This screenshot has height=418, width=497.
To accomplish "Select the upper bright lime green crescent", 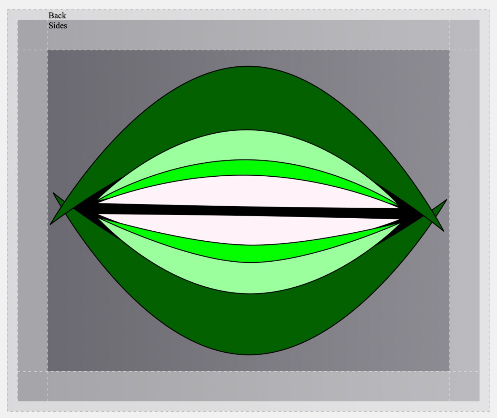I will pos(246,167).
